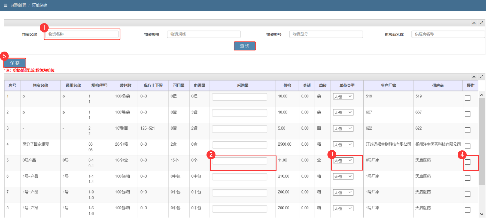Tick the checkbox for row 1
The image size is (486, 218).
[x=467, y=98]
